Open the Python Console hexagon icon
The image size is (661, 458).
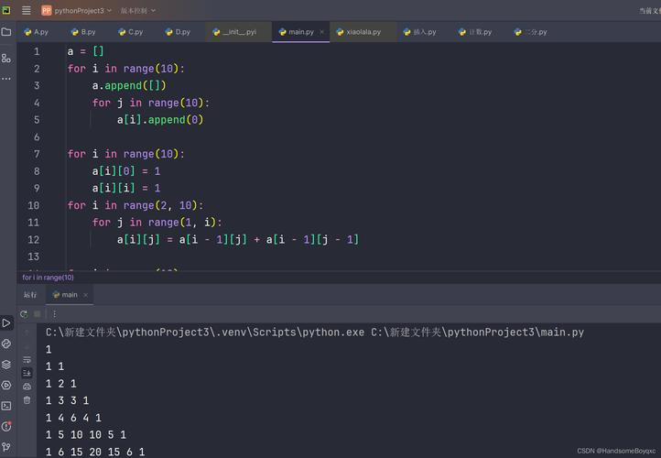pos(6,385)
